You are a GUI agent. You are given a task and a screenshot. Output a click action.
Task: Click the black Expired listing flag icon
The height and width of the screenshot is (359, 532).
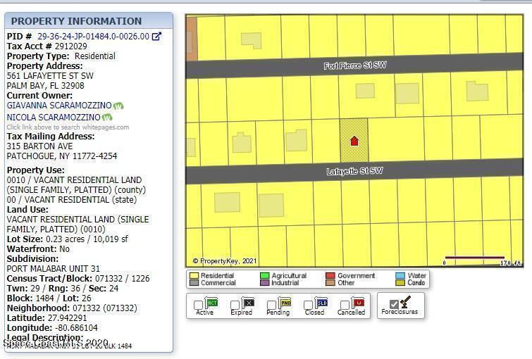click(x=248, y=303)
